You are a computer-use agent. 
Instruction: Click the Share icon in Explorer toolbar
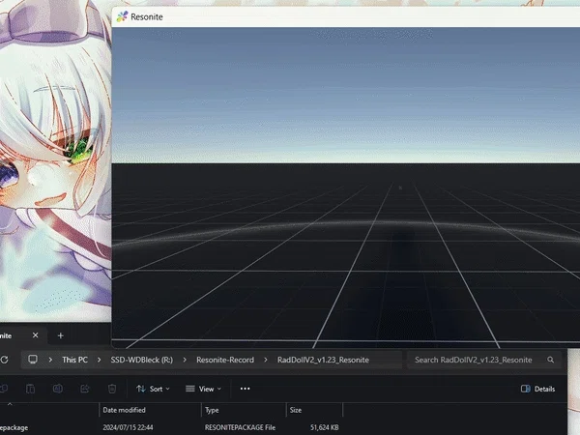point(85,389)
